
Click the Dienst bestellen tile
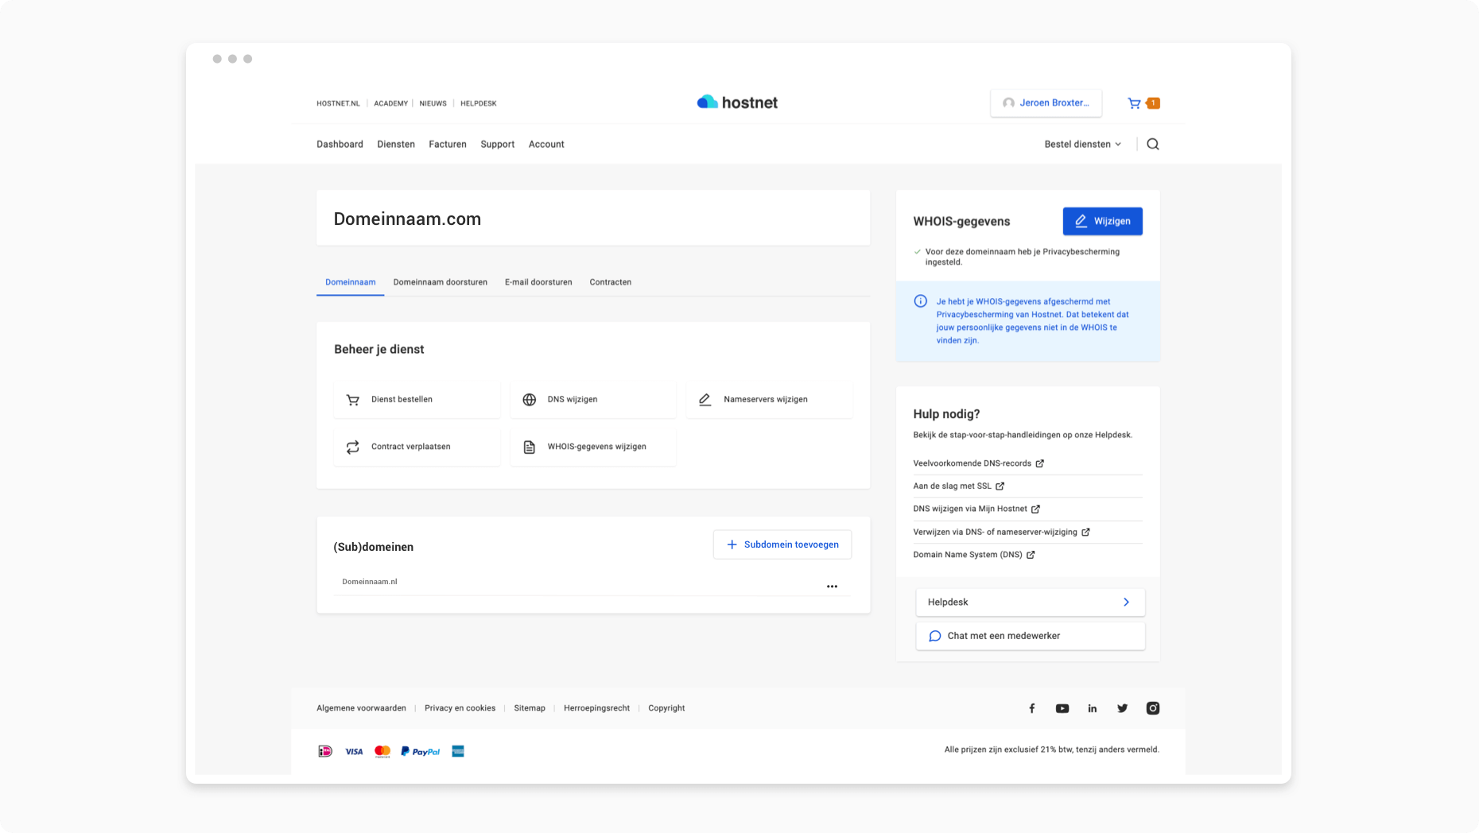click(417, 399)
